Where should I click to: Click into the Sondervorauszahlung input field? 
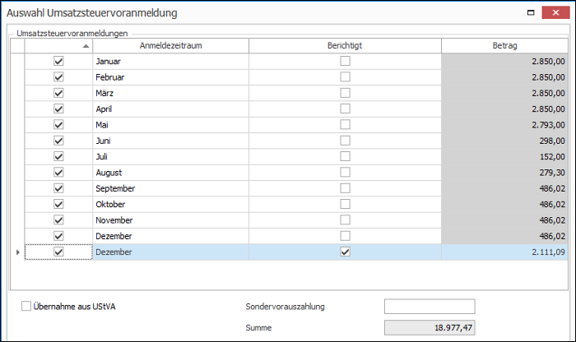coord(430,307)
